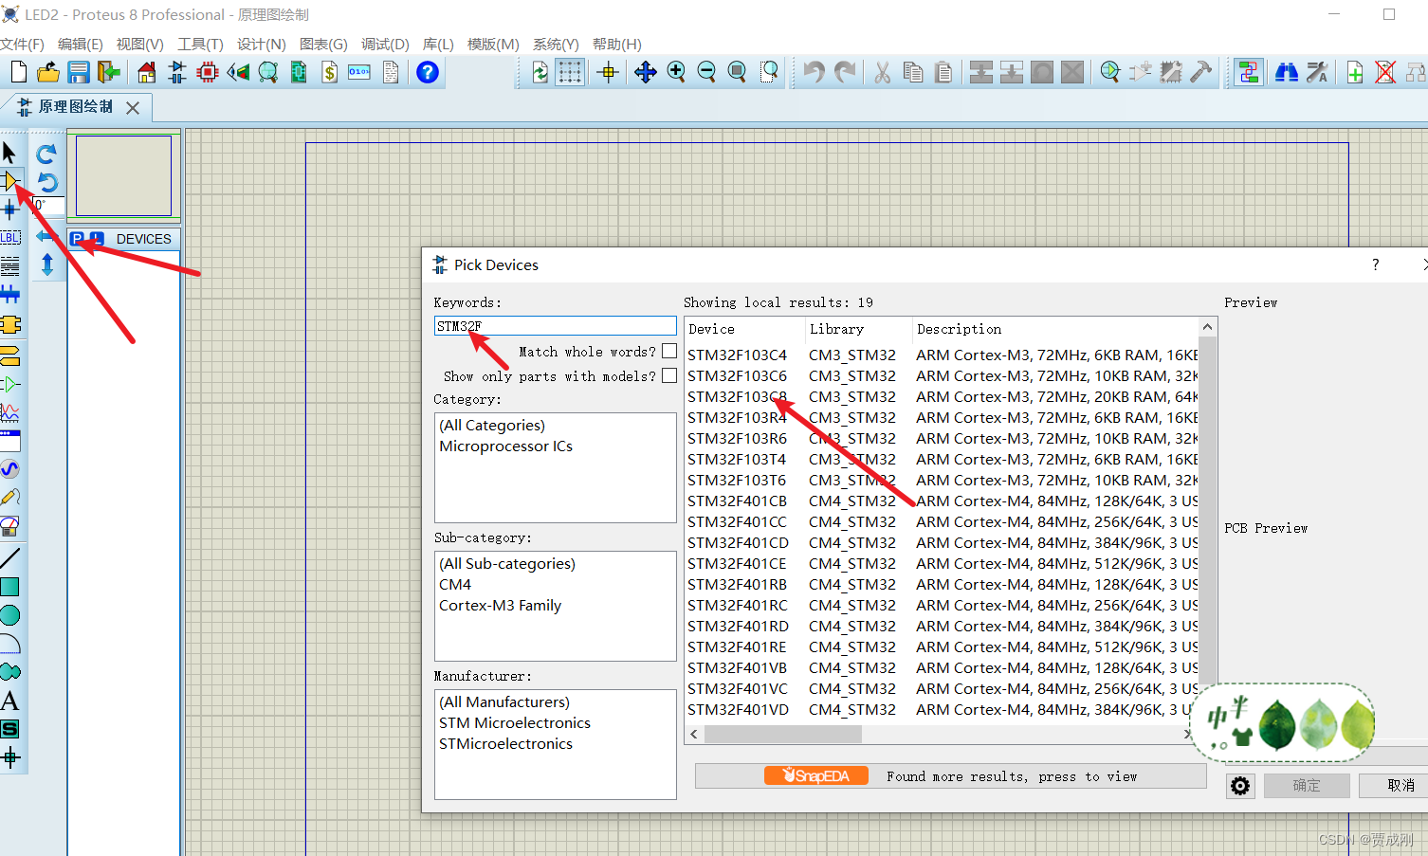Open Pick Devices settings gear

coord(1240,785)
